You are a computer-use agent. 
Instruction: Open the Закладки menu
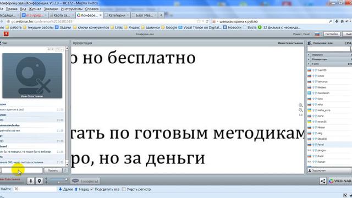(x=51, y=9)
